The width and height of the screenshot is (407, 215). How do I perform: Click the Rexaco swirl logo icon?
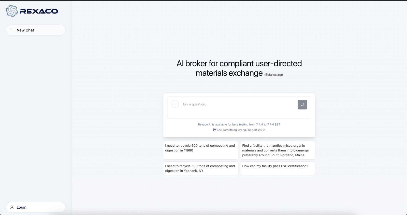click(x=12, y=11)
